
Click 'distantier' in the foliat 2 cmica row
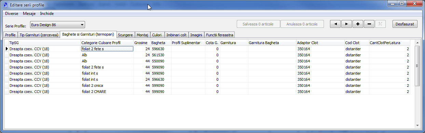point(357,85)
